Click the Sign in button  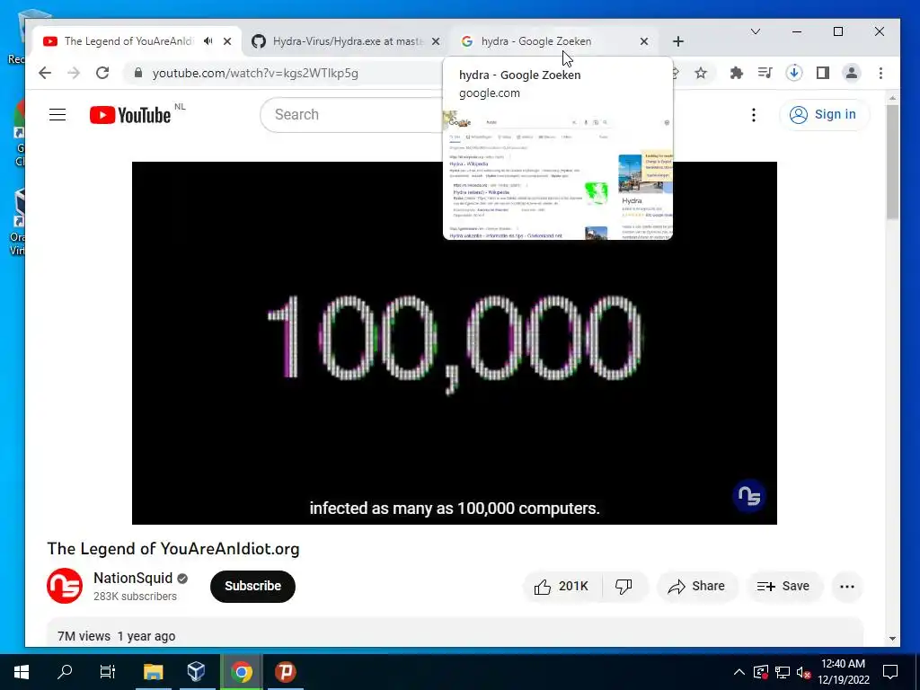[824, 114]
